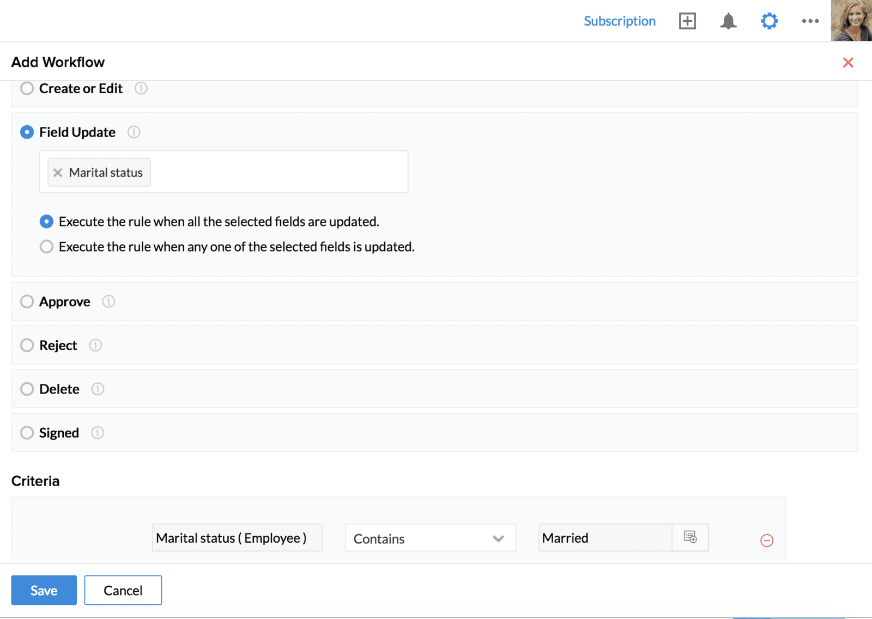Select the Create or Edit radio button
This screenshot has width=872, height=619.
point(27,88)
